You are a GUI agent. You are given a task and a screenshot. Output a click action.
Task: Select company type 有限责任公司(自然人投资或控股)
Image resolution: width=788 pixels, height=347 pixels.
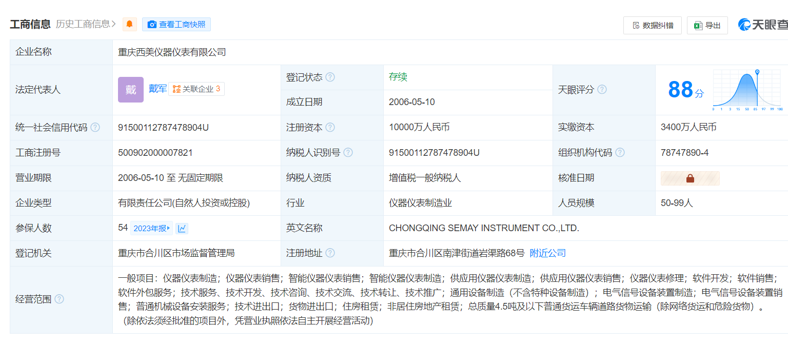pos(184,203)
